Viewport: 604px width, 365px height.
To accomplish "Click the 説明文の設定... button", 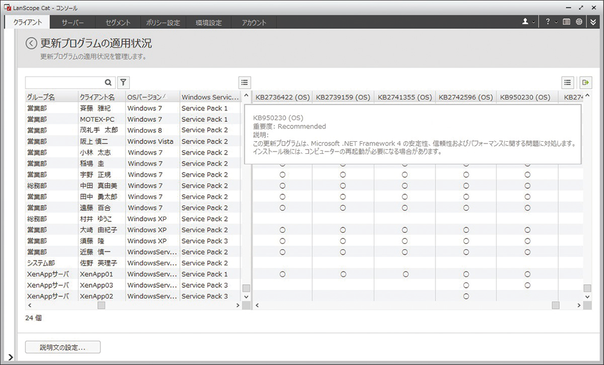I will tap(63, 348).
